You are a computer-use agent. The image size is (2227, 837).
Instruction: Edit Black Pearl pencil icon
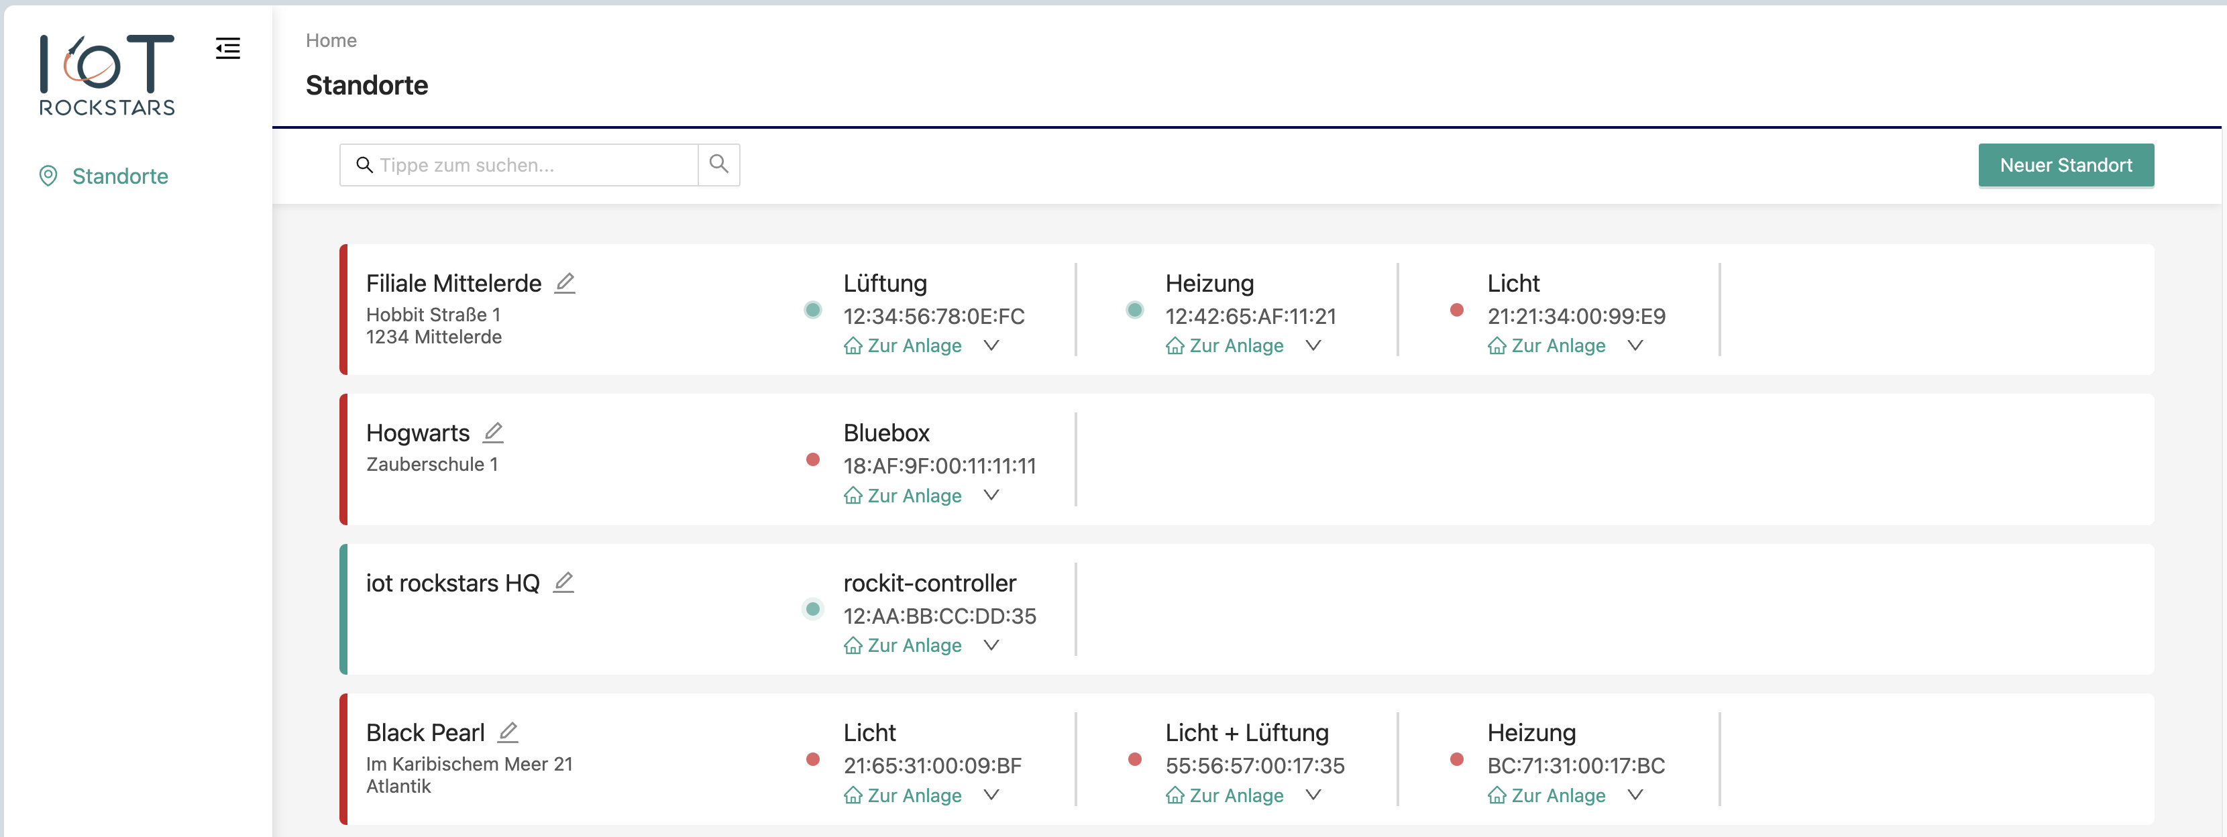(x=508, y=732)
